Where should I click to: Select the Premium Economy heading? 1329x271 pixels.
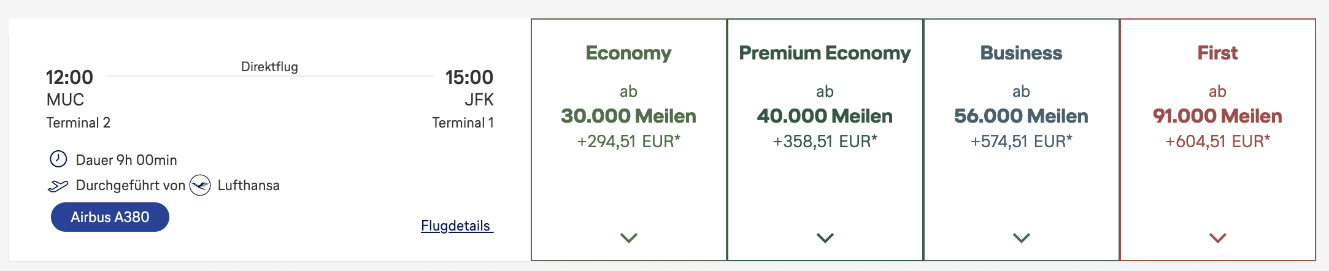[825, 53]
